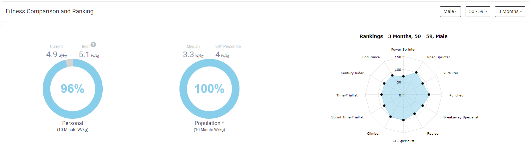Screen dimensions: 529x145
Task: Select the Century Rider axis label
Action: [x=352, y=73]
